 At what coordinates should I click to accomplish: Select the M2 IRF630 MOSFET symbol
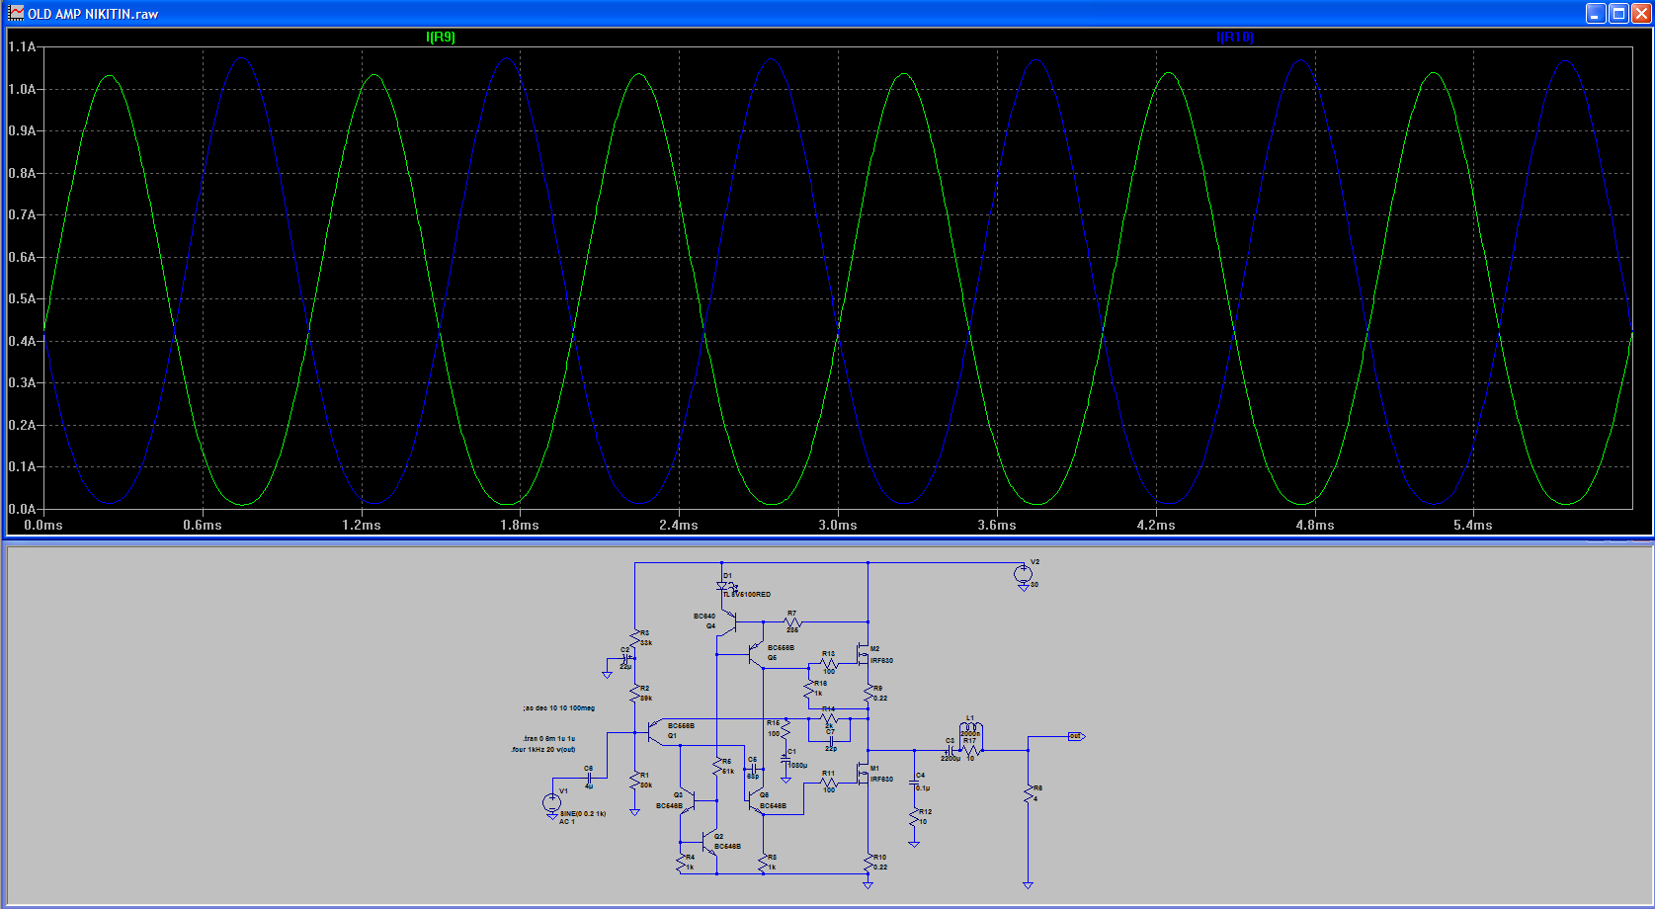864,655
